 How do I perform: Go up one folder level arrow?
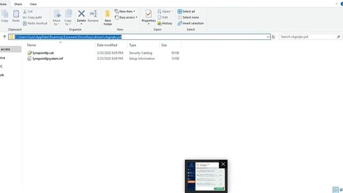tap(4, 37)
